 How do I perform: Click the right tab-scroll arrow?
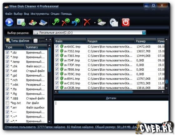(x=50, y=39)
